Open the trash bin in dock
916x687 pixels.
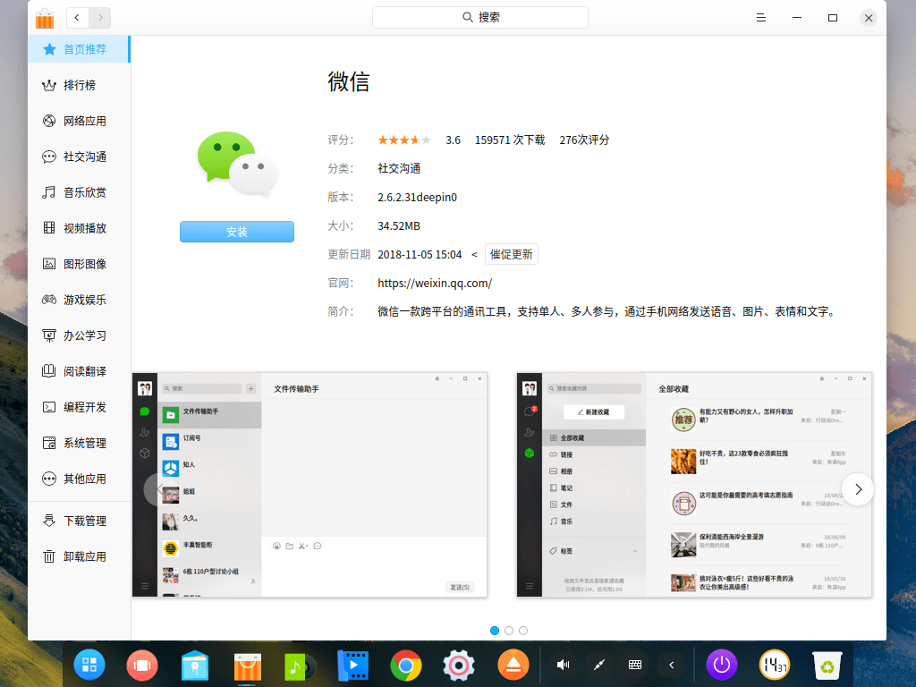click(x=827, y=666)
